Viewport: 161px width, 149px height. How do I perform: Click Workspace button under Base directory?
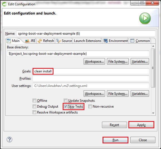(94, 62)
